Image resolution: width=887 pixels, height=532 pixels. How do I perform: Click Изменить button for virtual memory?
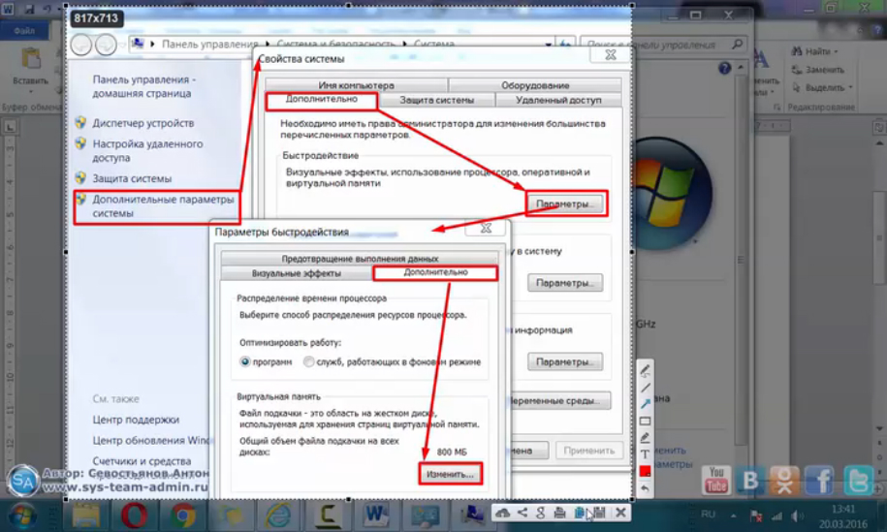click(x=451, y=474)
